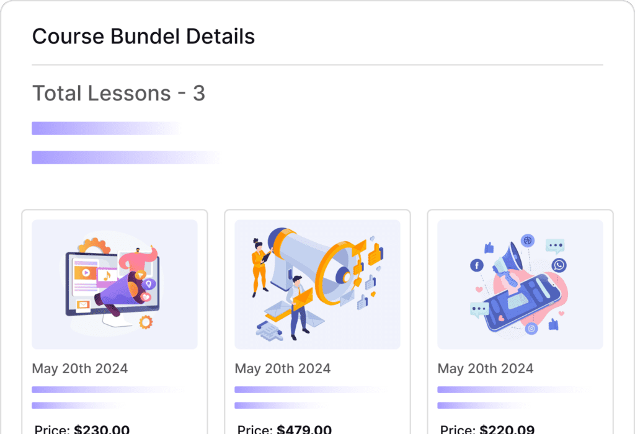Select the $220.09 price on the third card
635x434 pixels.
tap(507, 429)
